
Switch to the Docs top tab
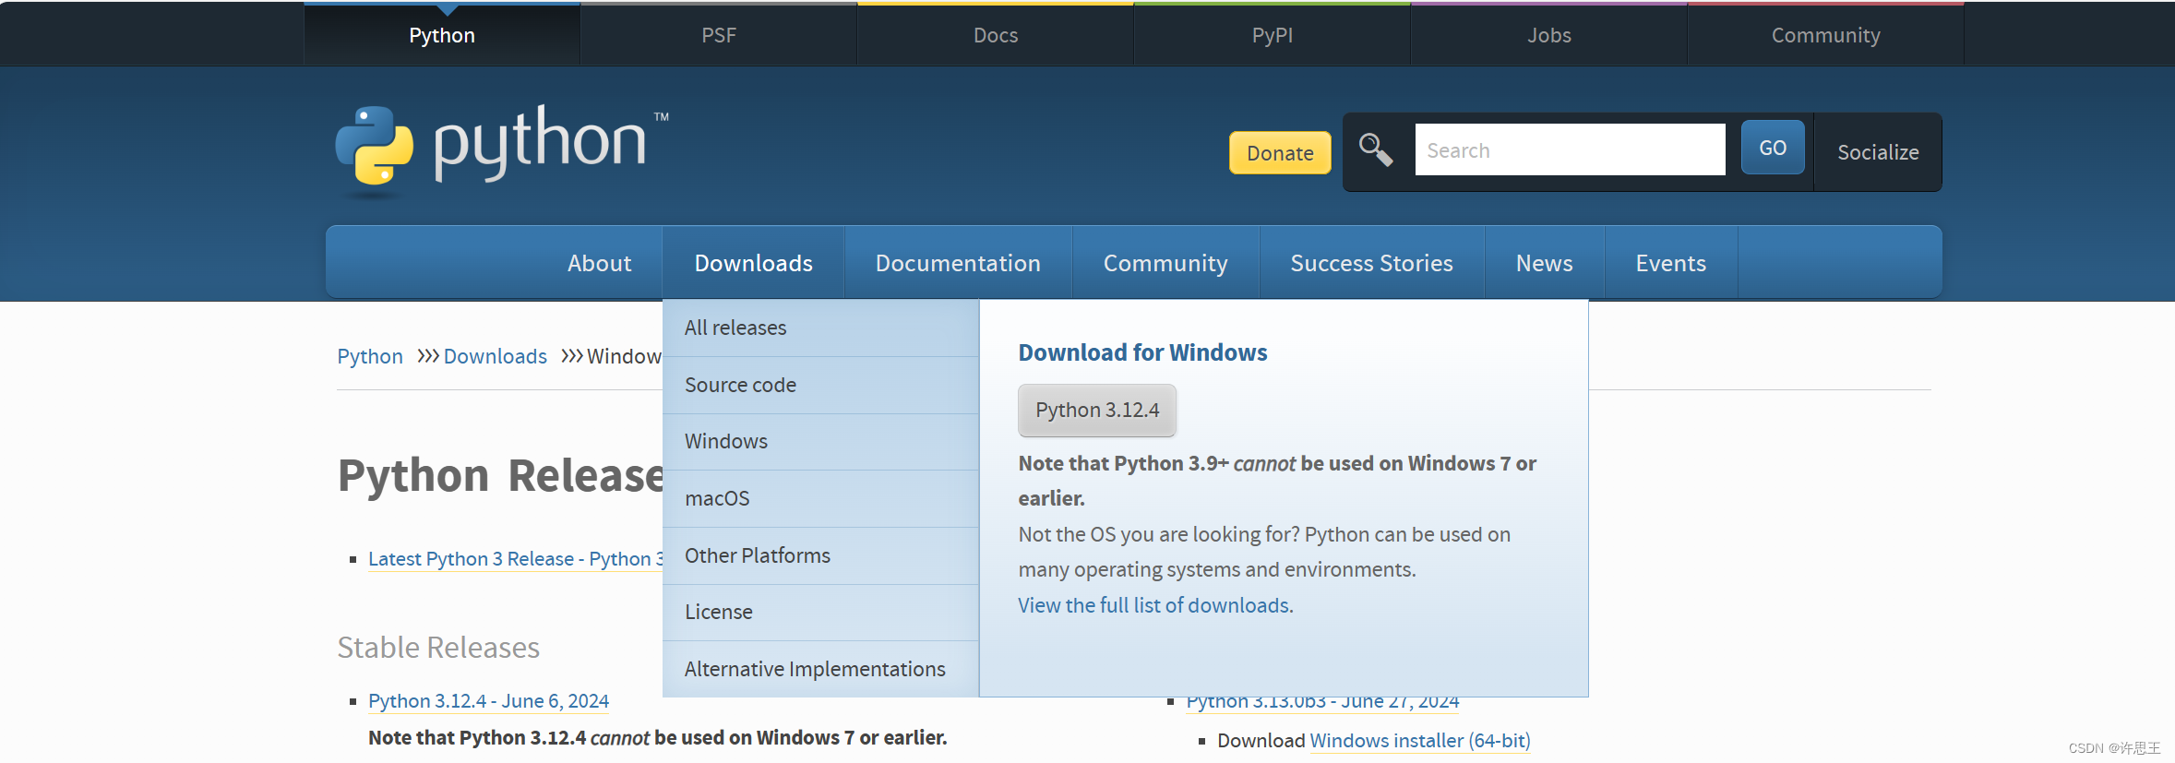coord(996,35)
